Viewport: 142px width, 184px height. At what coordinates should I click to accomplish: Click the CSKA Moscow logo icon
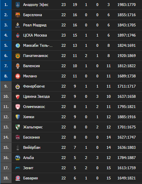(18, 35)
